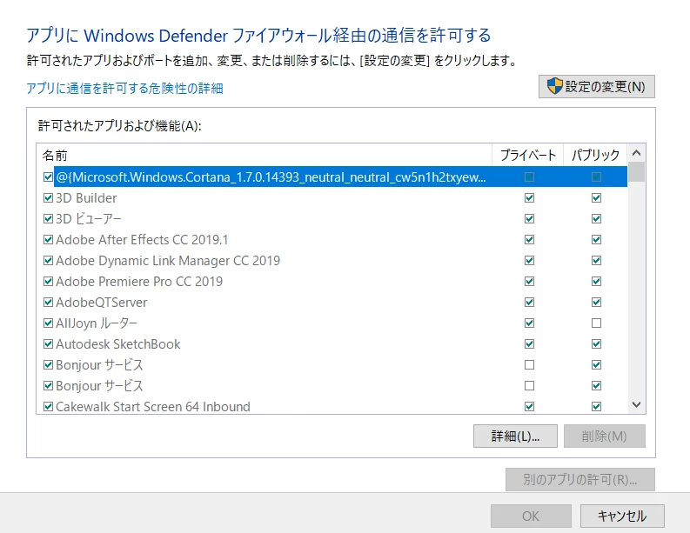Toggle Cortana row パブリック checkbox
This screenshot has width=690, height=533.
[596, 177]
